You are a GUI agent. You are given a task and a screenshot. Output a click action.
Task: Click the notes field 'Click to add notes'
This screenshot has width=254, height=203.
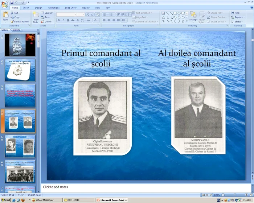coord(146,188)
